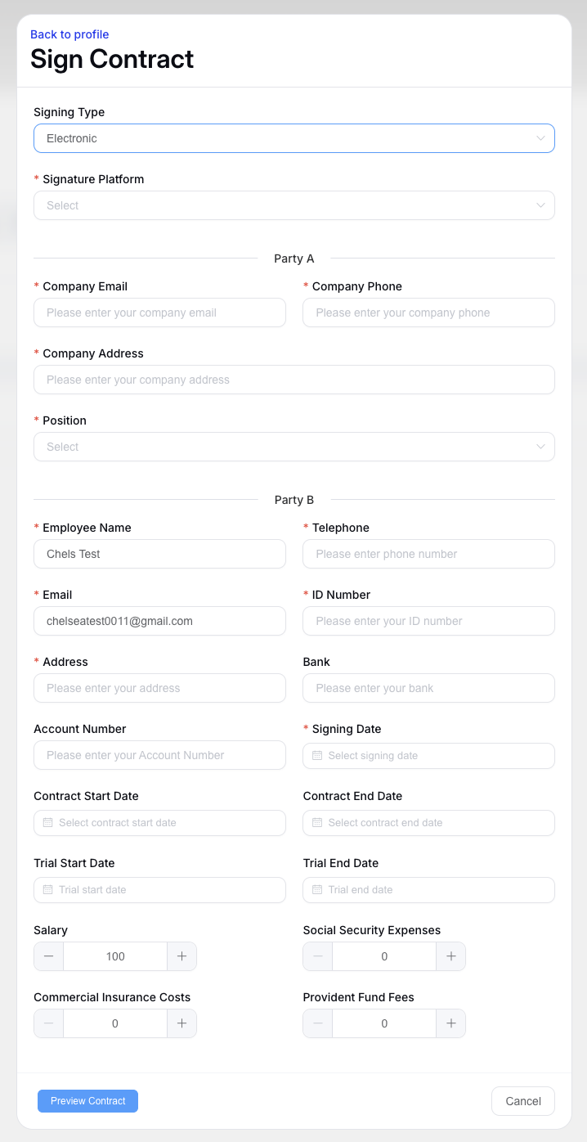
Task: Increase Social Security Expenses value
Action: pyautogui.click(x=450, y=956)
